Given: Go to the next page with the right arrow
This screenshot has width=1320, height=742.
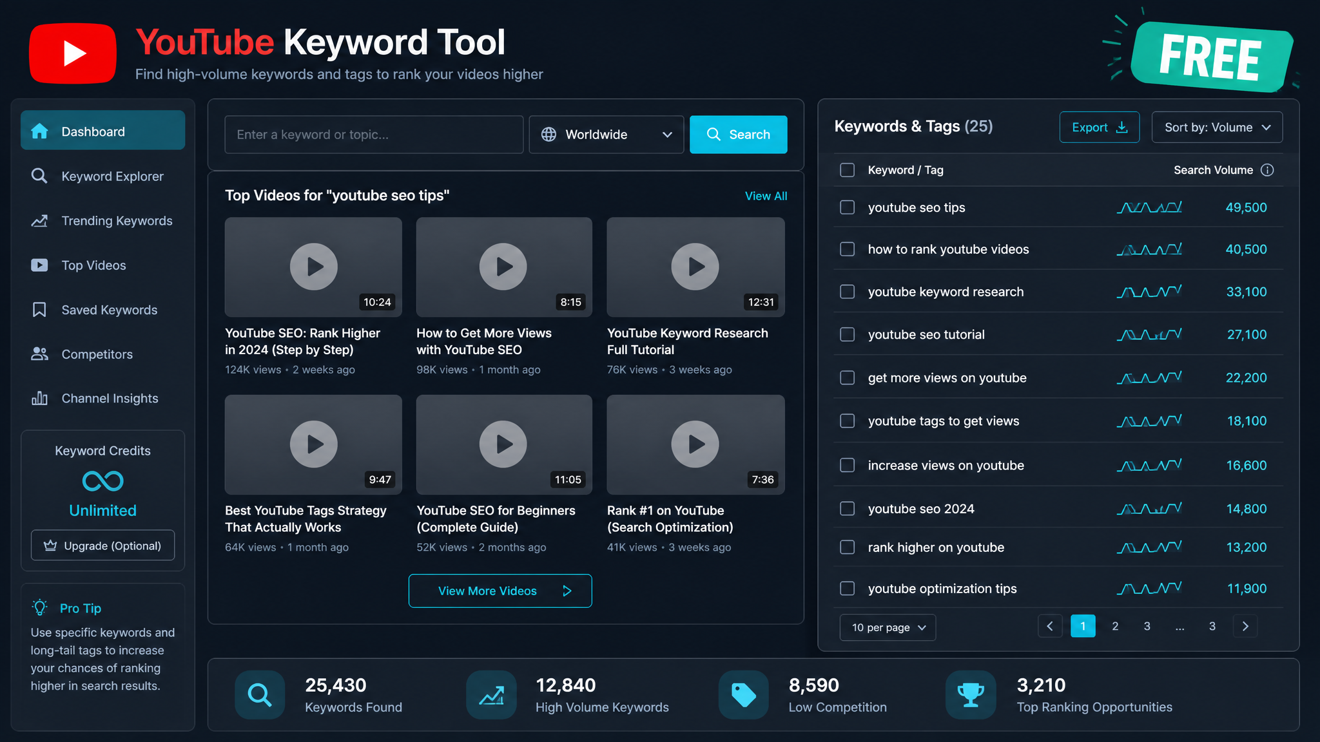Looking at the screenshot, I should (x=1245, y=626).
